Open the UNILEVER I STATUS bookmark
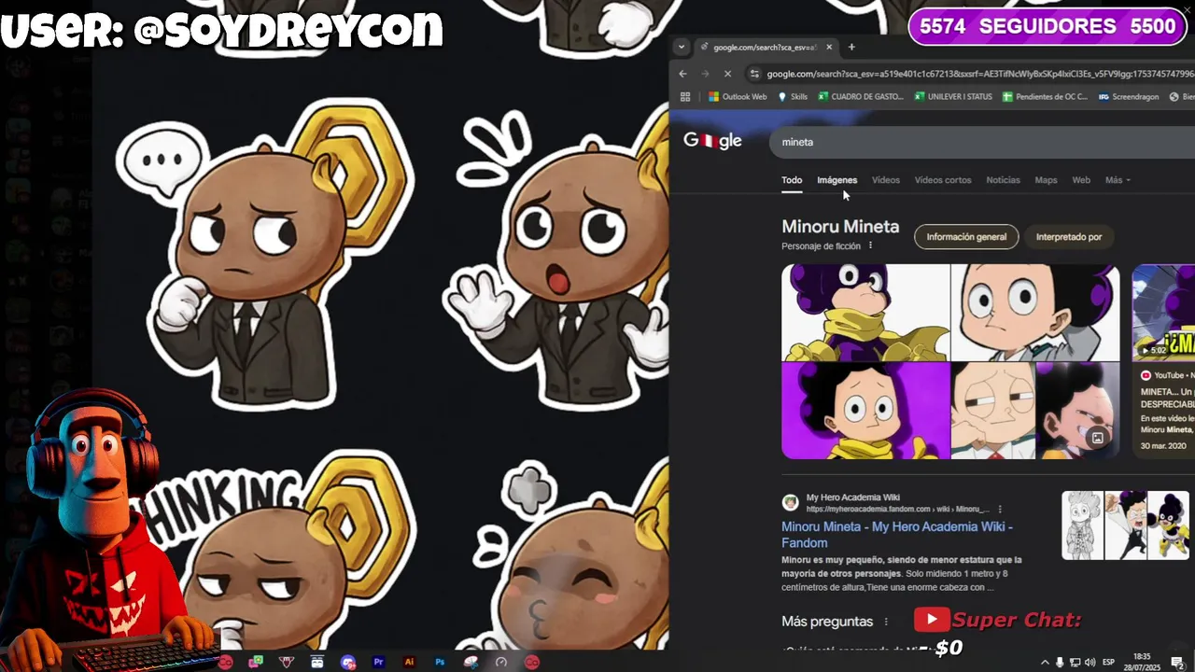The height and width of the screenshot is (672, 1195). [x=953, y=96]
